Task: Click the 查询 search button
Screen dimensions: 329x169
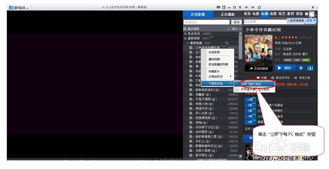Action: point(237,22)
